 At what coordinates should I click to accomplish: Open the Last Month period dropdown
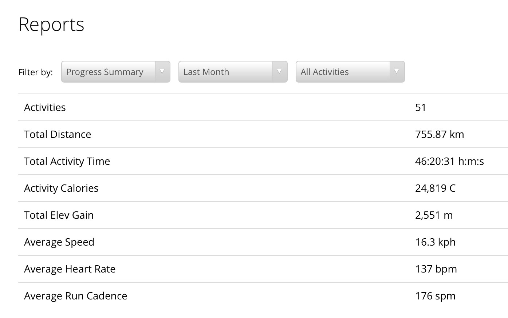pos(233,72)
